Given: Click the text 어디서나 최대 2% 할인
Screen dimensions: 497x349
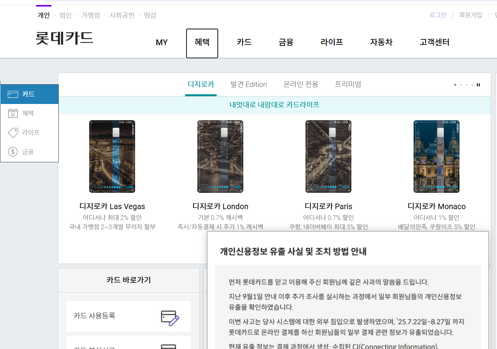Looking at the screenshot, I should [112, 218].
